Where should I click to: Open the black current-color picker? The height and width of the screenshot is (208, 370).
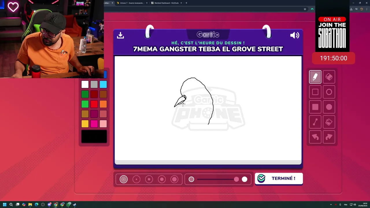(x=94, y=136)
